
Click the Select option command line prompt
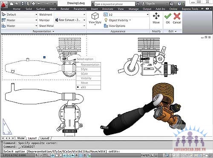[61, 152]
